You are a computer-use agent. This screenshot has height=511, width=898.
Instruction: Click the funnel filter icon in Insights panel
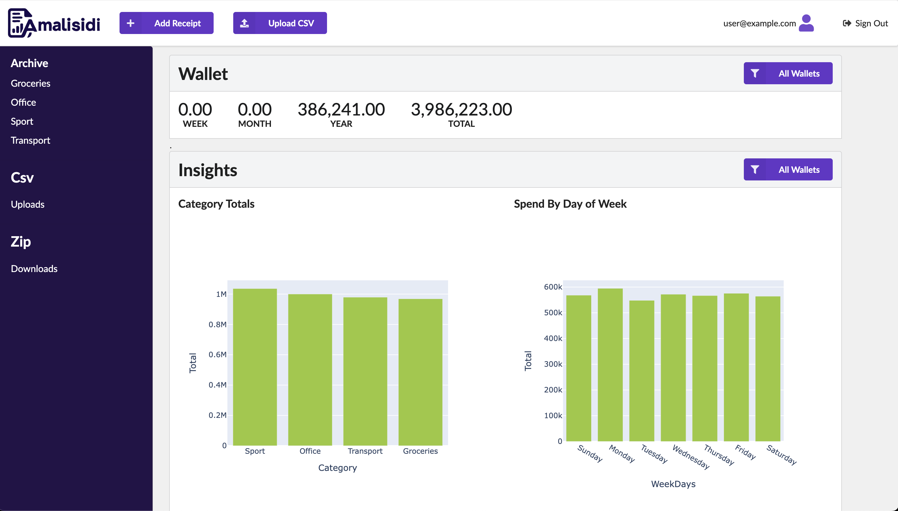[x=755, y=169]
